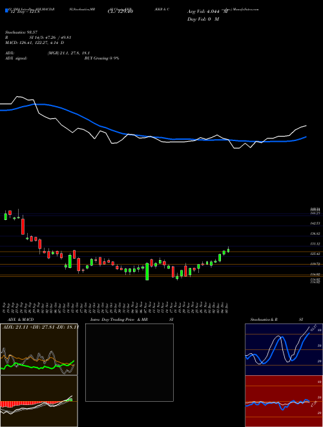Click the ADX '(MGR) 21.1, 27.8, 18.1' values
The height and width of the screenshot is (427, 323).
(x=68, y=53)
